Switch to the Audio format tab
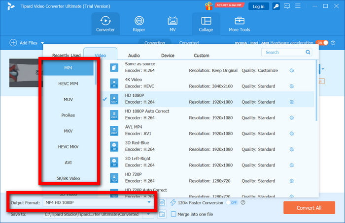Image resolution: width=345 pixels, height=223 pixels. pos(134,56)
